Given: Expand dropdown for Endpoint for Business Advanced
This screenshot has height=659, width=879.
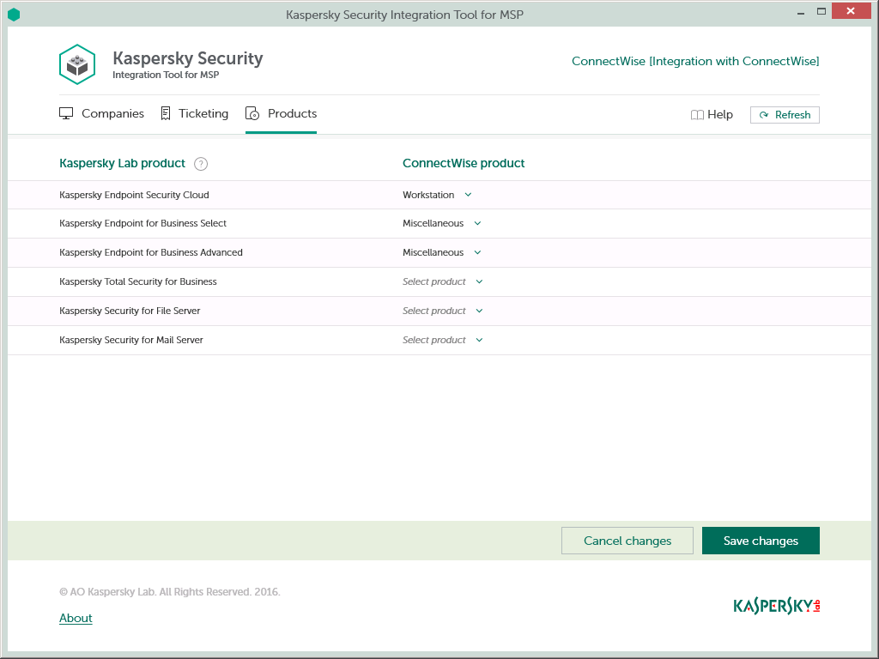Looking at the screenshot, I should click(442, 252).
